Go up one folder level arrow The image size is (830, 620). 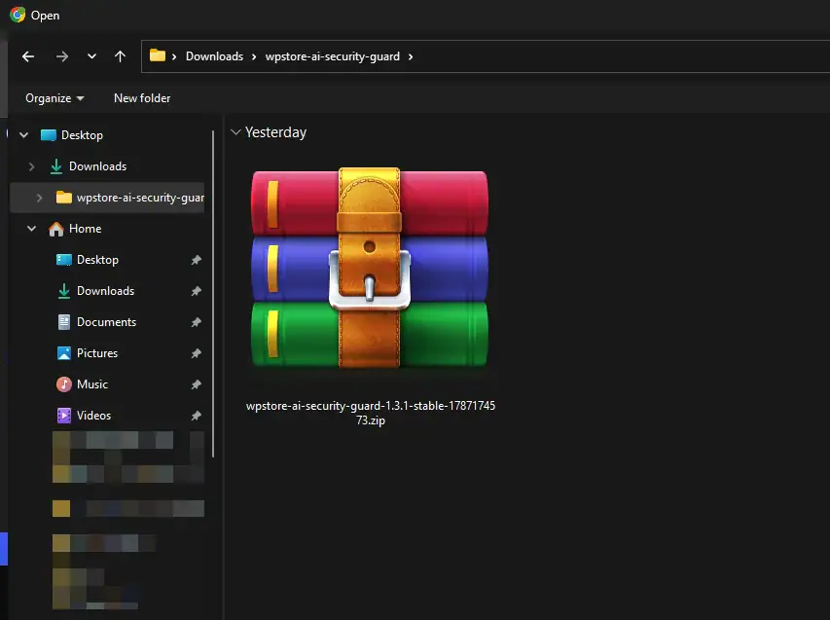pos(120,56)
